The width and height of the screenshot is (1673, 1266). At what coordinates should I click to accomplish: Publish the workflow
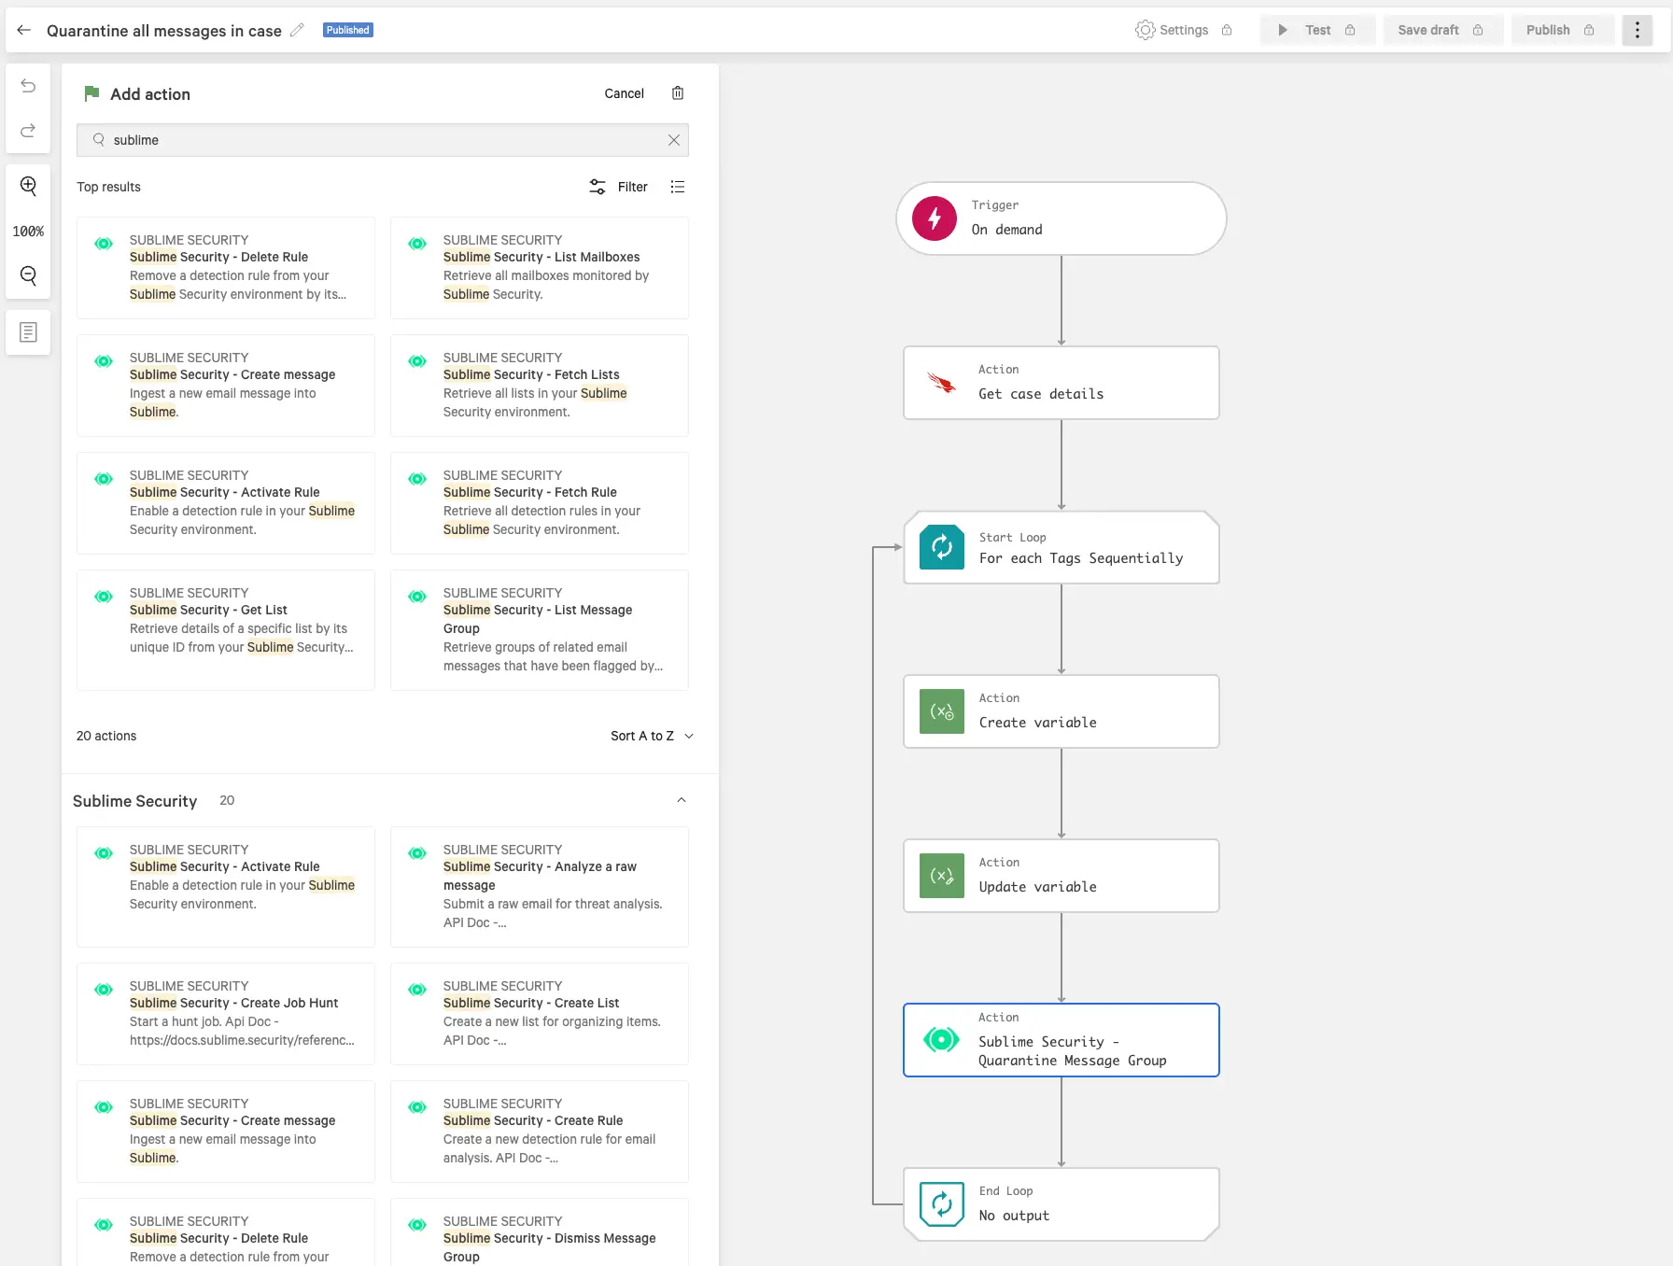tap(1562, 30)
